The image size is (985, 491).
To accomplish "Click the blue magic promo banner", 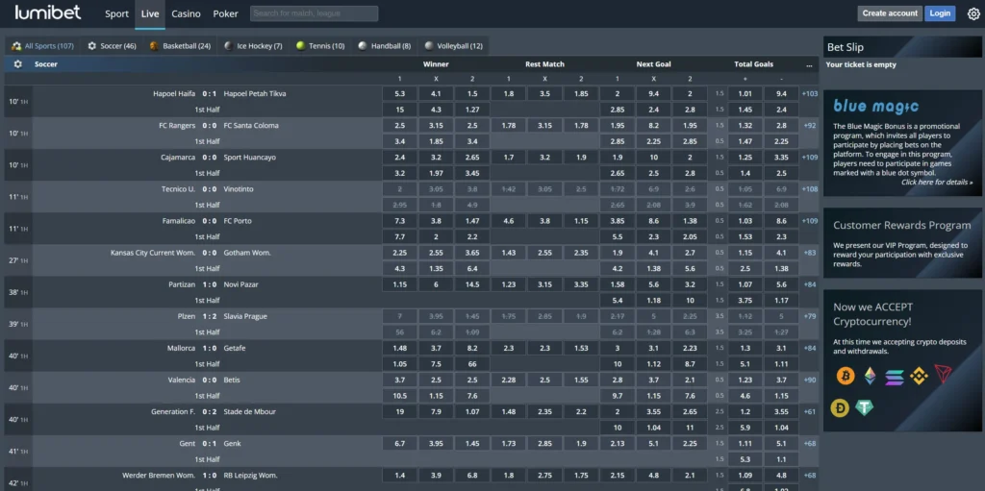I will pos(902,143).
